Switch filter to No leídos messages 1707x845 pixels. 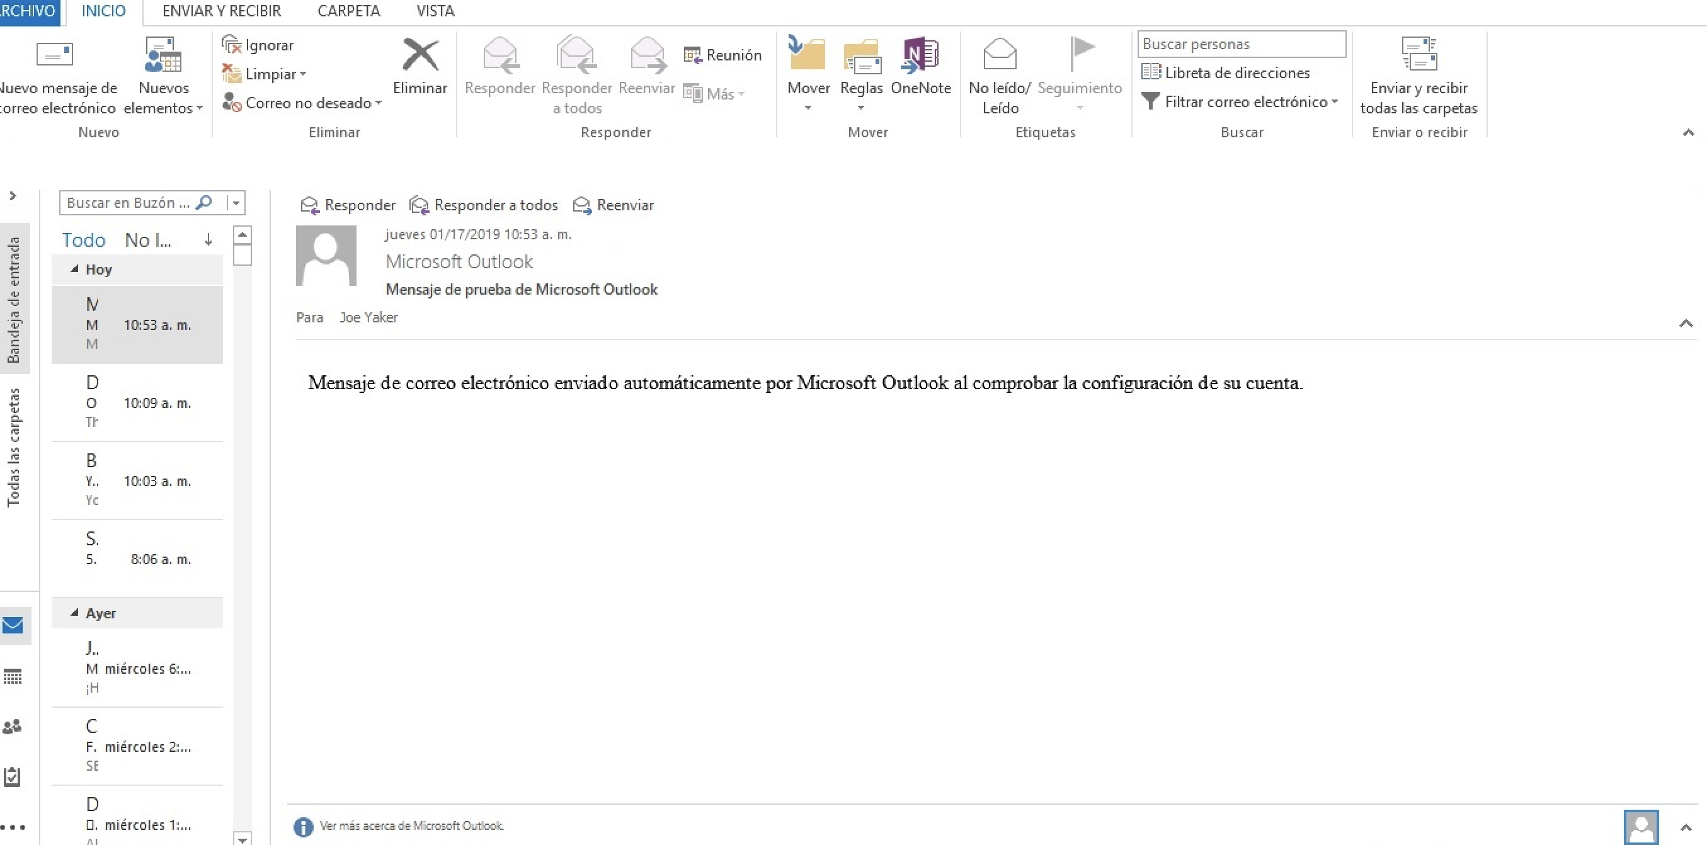148,240
